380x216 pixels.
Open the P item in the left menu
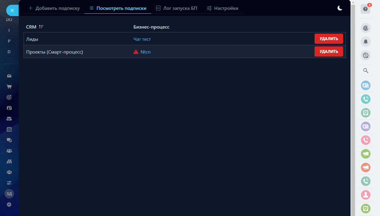point(9,41)
